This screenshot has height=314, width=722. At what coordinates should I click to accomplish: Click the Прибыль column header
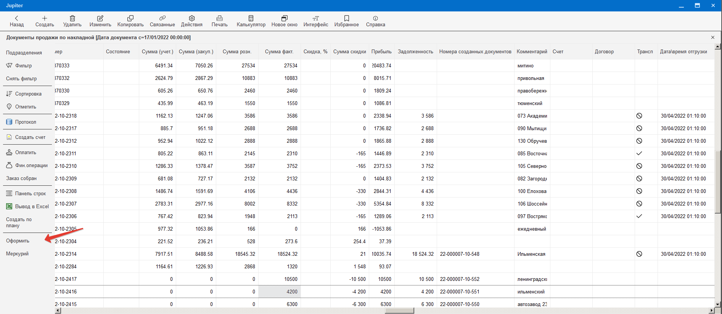[x=381, y=51]
